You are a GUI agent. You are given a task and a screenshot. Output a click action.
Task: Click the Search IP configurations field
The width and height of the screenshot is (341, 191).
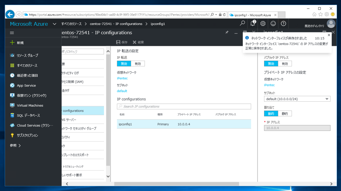pos(184,106)
